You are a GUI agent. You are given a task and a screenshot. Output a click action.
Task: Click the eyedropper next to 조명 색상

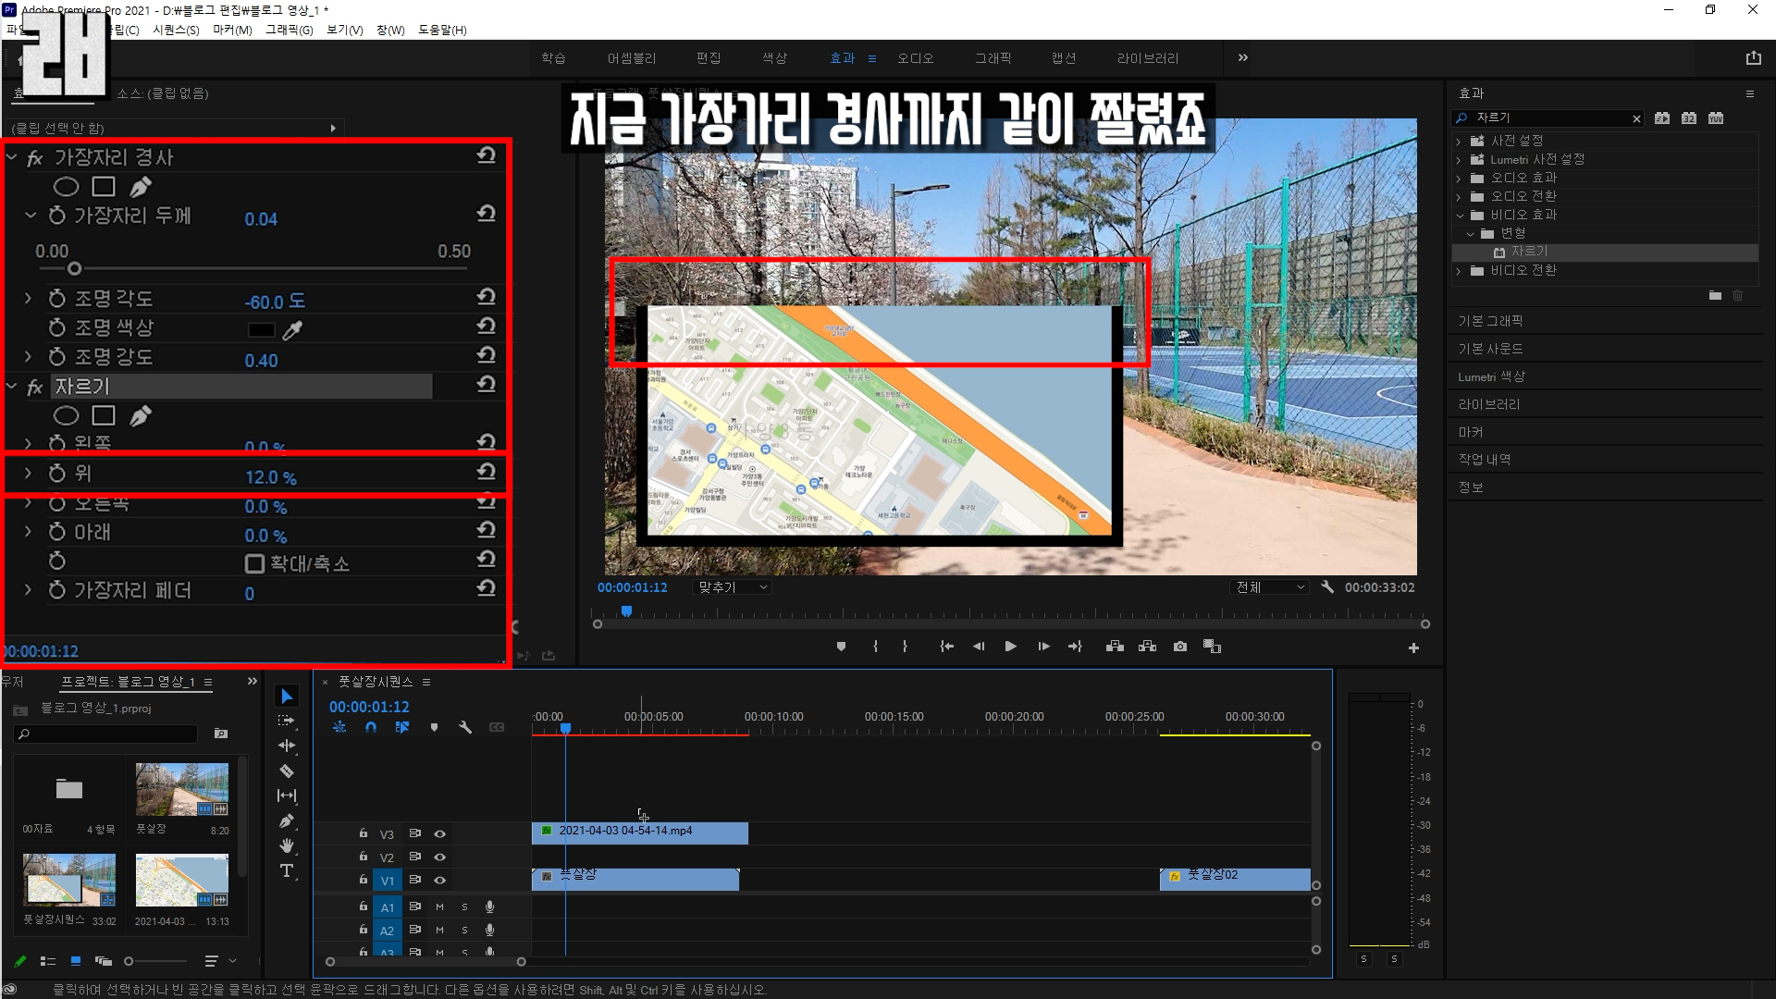292,330
